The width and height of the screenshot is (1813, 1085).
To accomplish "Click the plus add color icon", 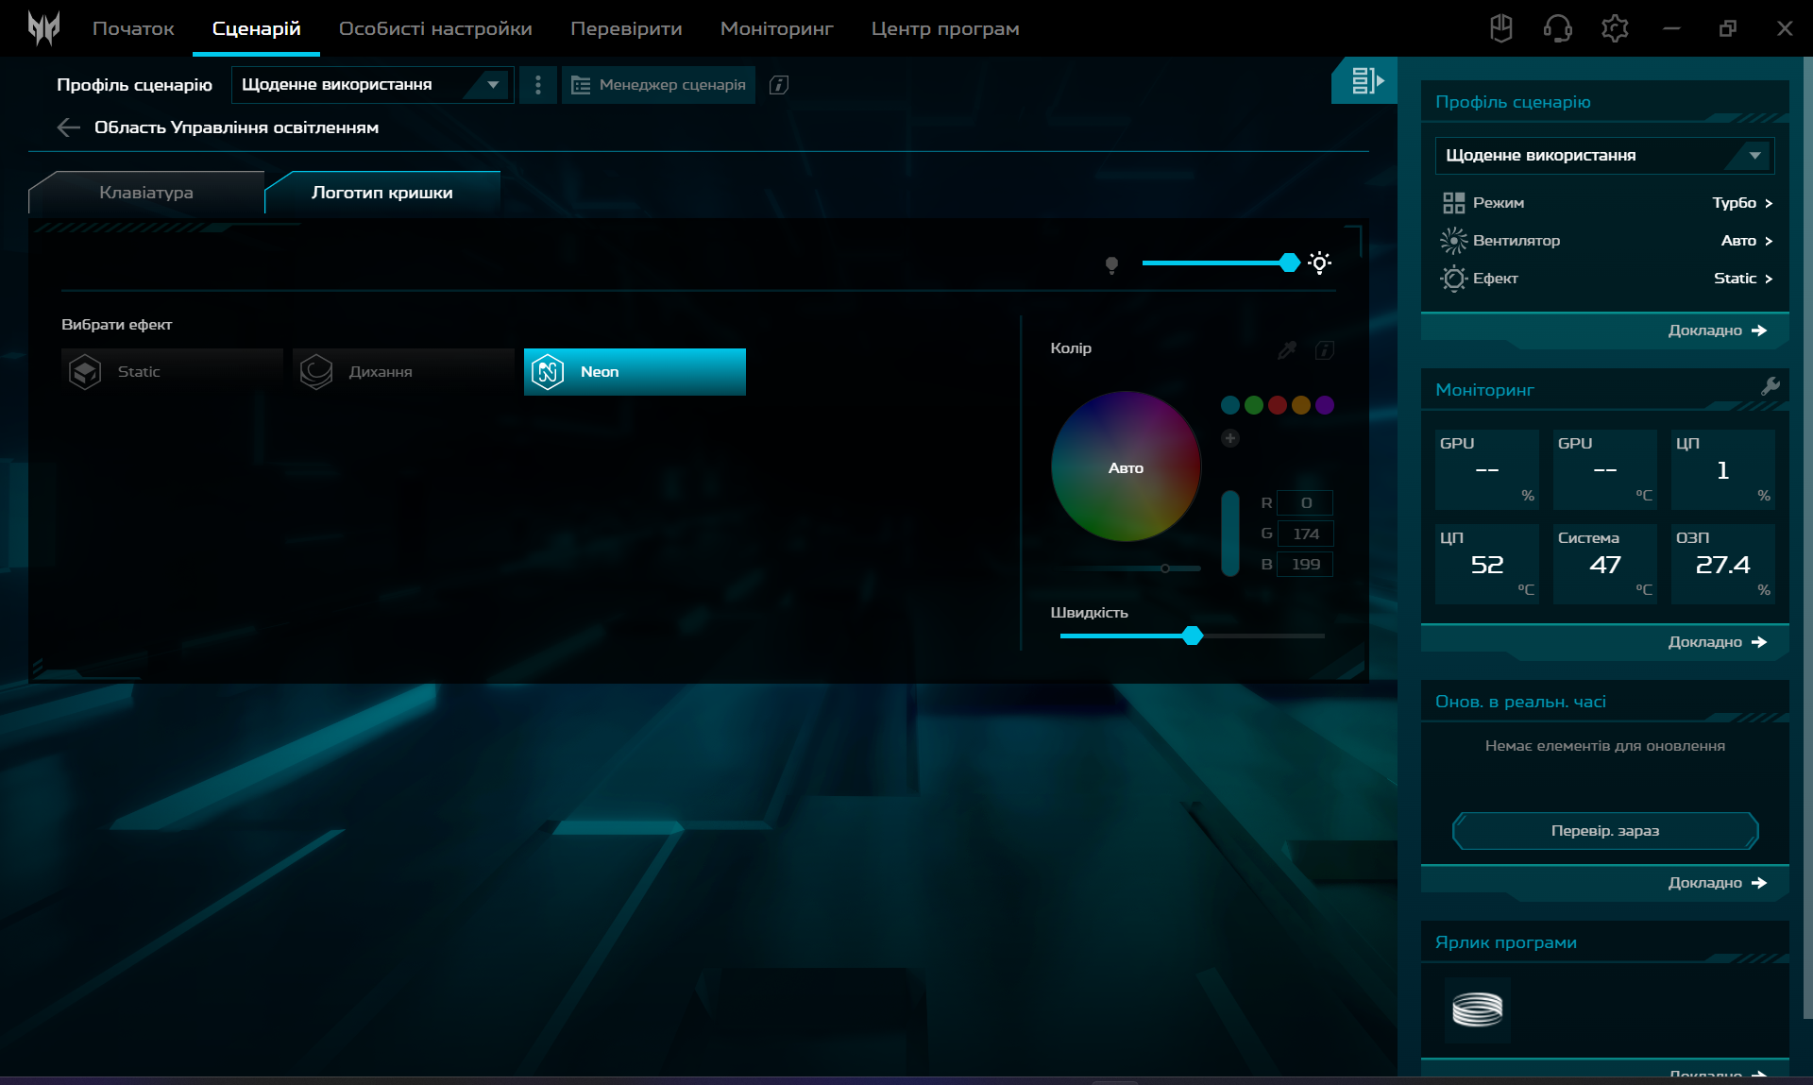I will [x=1229, y=438].
